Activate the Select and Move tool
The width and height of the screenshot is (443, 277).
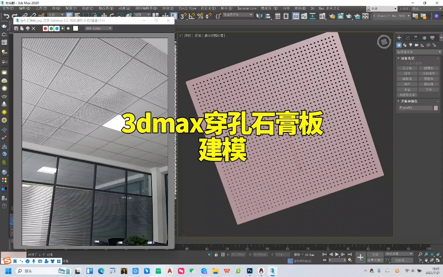(104, 14)
